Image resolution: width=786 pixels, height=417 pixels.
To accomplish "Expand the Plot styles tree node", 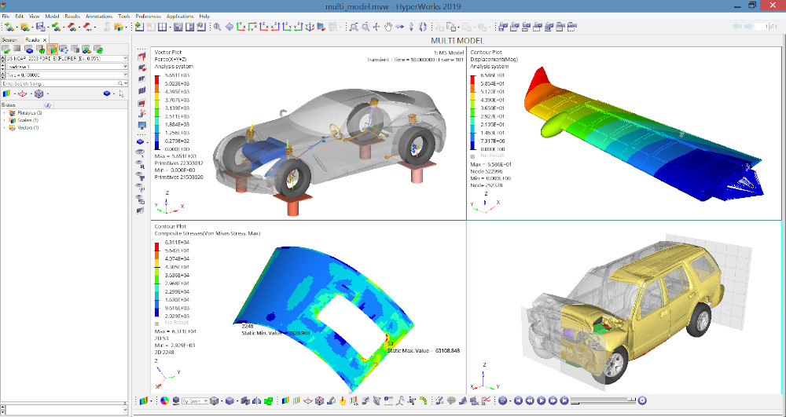I will [4, 113].
